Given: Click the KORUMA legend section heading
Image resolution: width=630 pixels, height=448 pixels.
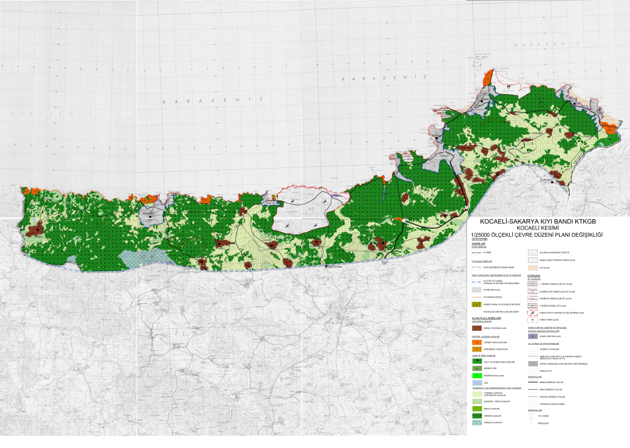Looking at the screenshot, I should (x=534, y=276).
